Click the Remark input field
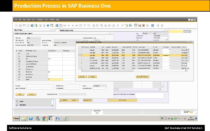Viewport: 210px width, 131px height. 40,86
